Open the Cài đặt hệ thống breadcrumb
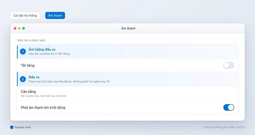The width and height of the screenshot is (255, 135). 25,15
